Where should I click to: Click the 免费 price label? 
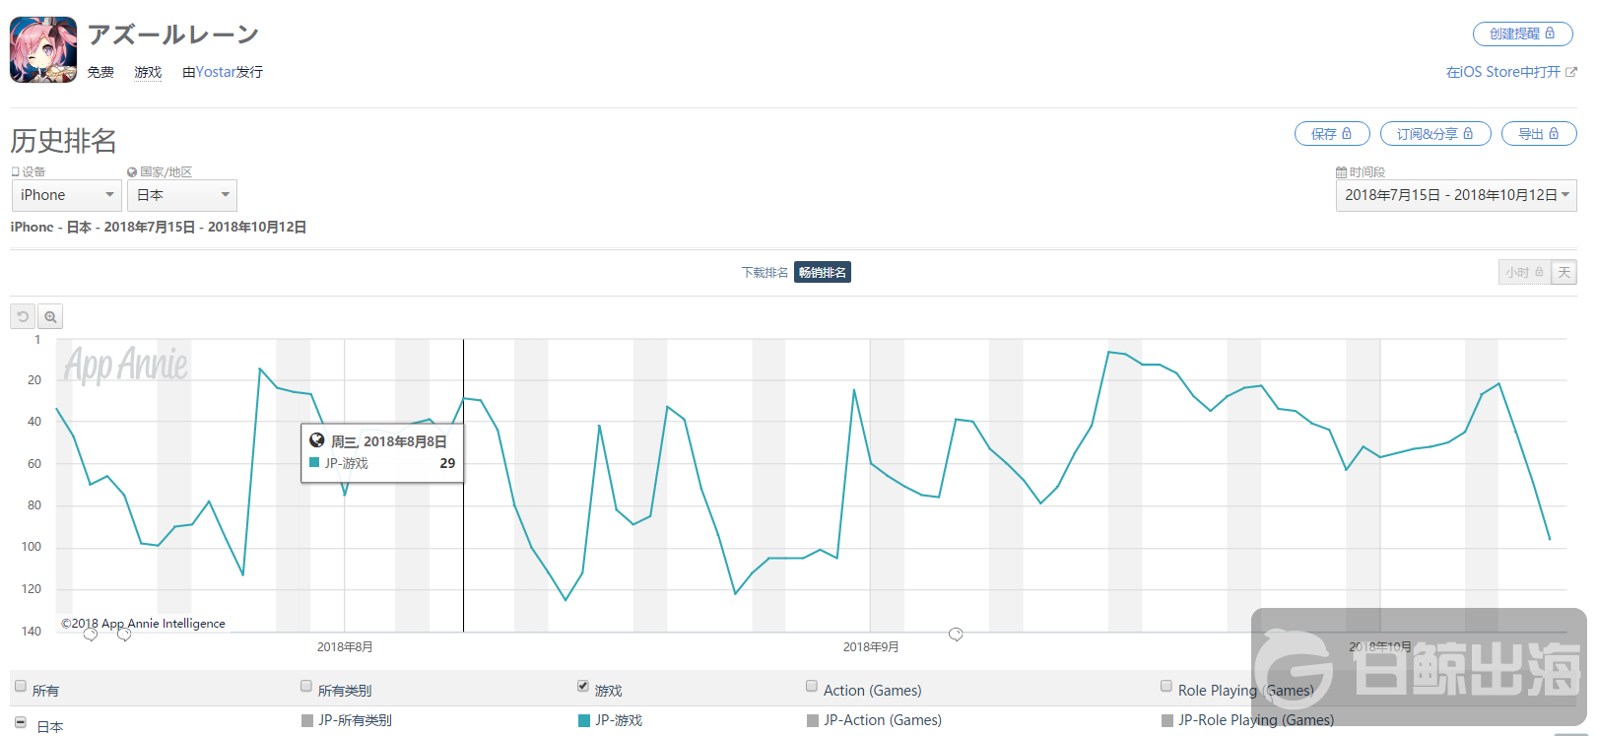pos(100,72)
